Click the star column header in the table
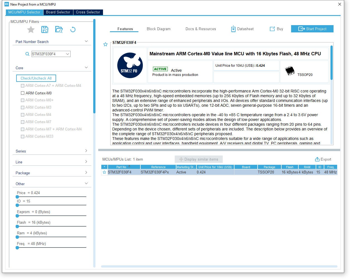Viewport: 350px width, 279px height. (x=104, y=167)
